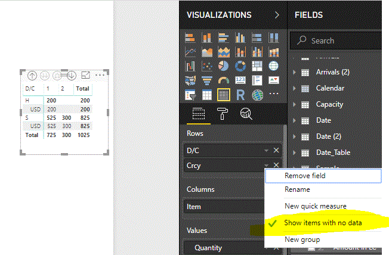
Task: Open Crcy field dropdown arrow
Action: pos(266,165)
